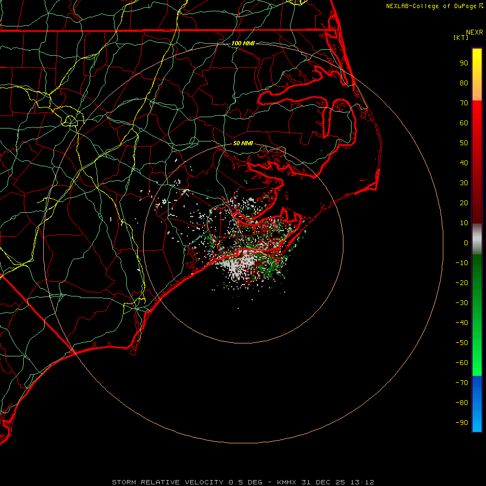Select the -80 knots scale value
Viewport: 486px width, 486px height.
click(462, 403)
